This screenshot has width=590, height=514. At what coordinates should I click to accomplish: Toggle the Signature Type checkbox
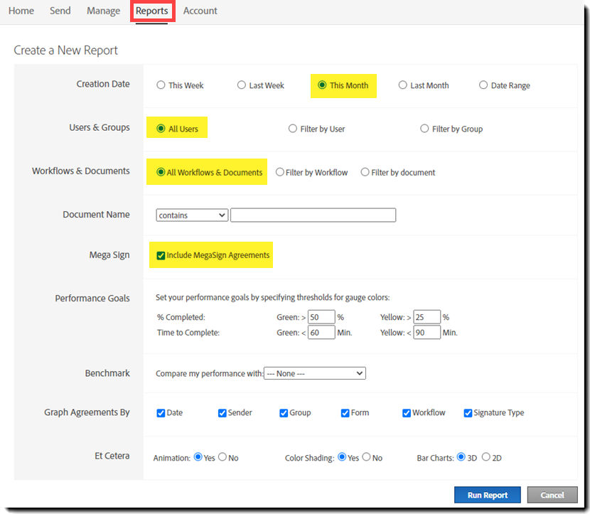coord(468,413)
